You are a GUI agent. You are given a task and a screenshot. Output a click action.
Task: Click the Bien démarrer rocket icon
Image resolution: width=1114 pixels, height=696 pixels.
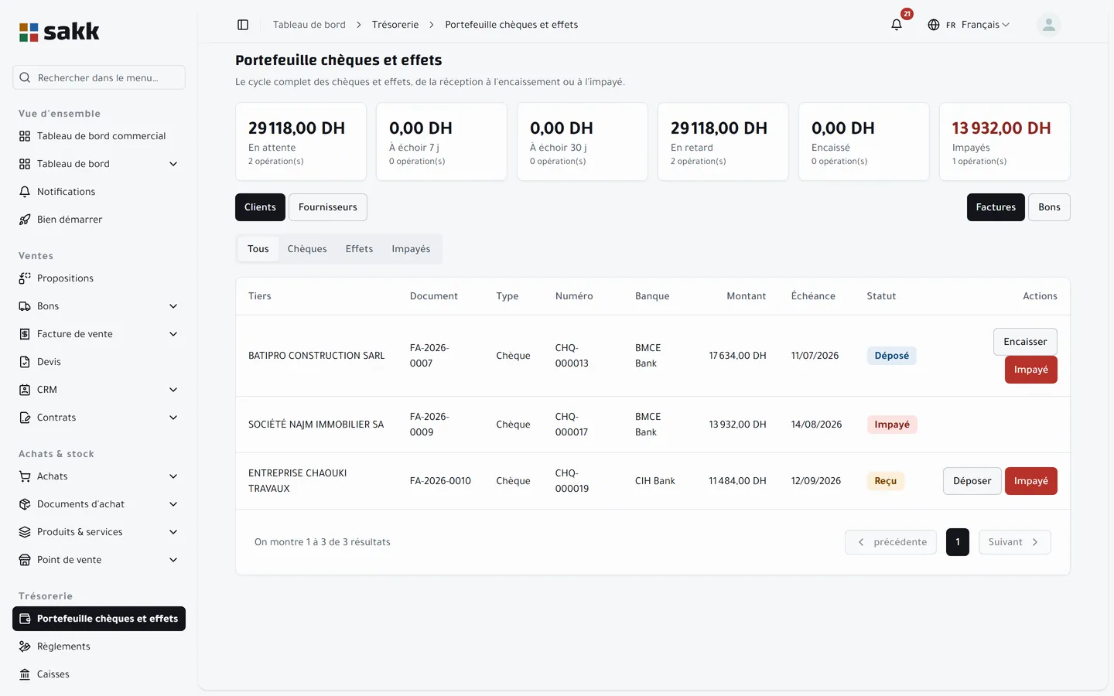[x=25, y=220]
